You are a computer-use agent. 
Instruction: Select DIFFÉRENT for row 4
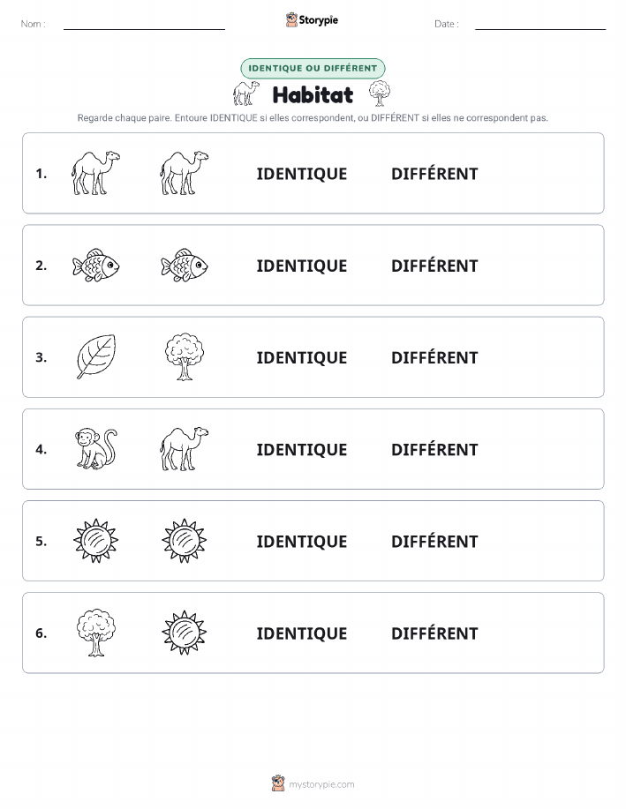click(434, 449)
